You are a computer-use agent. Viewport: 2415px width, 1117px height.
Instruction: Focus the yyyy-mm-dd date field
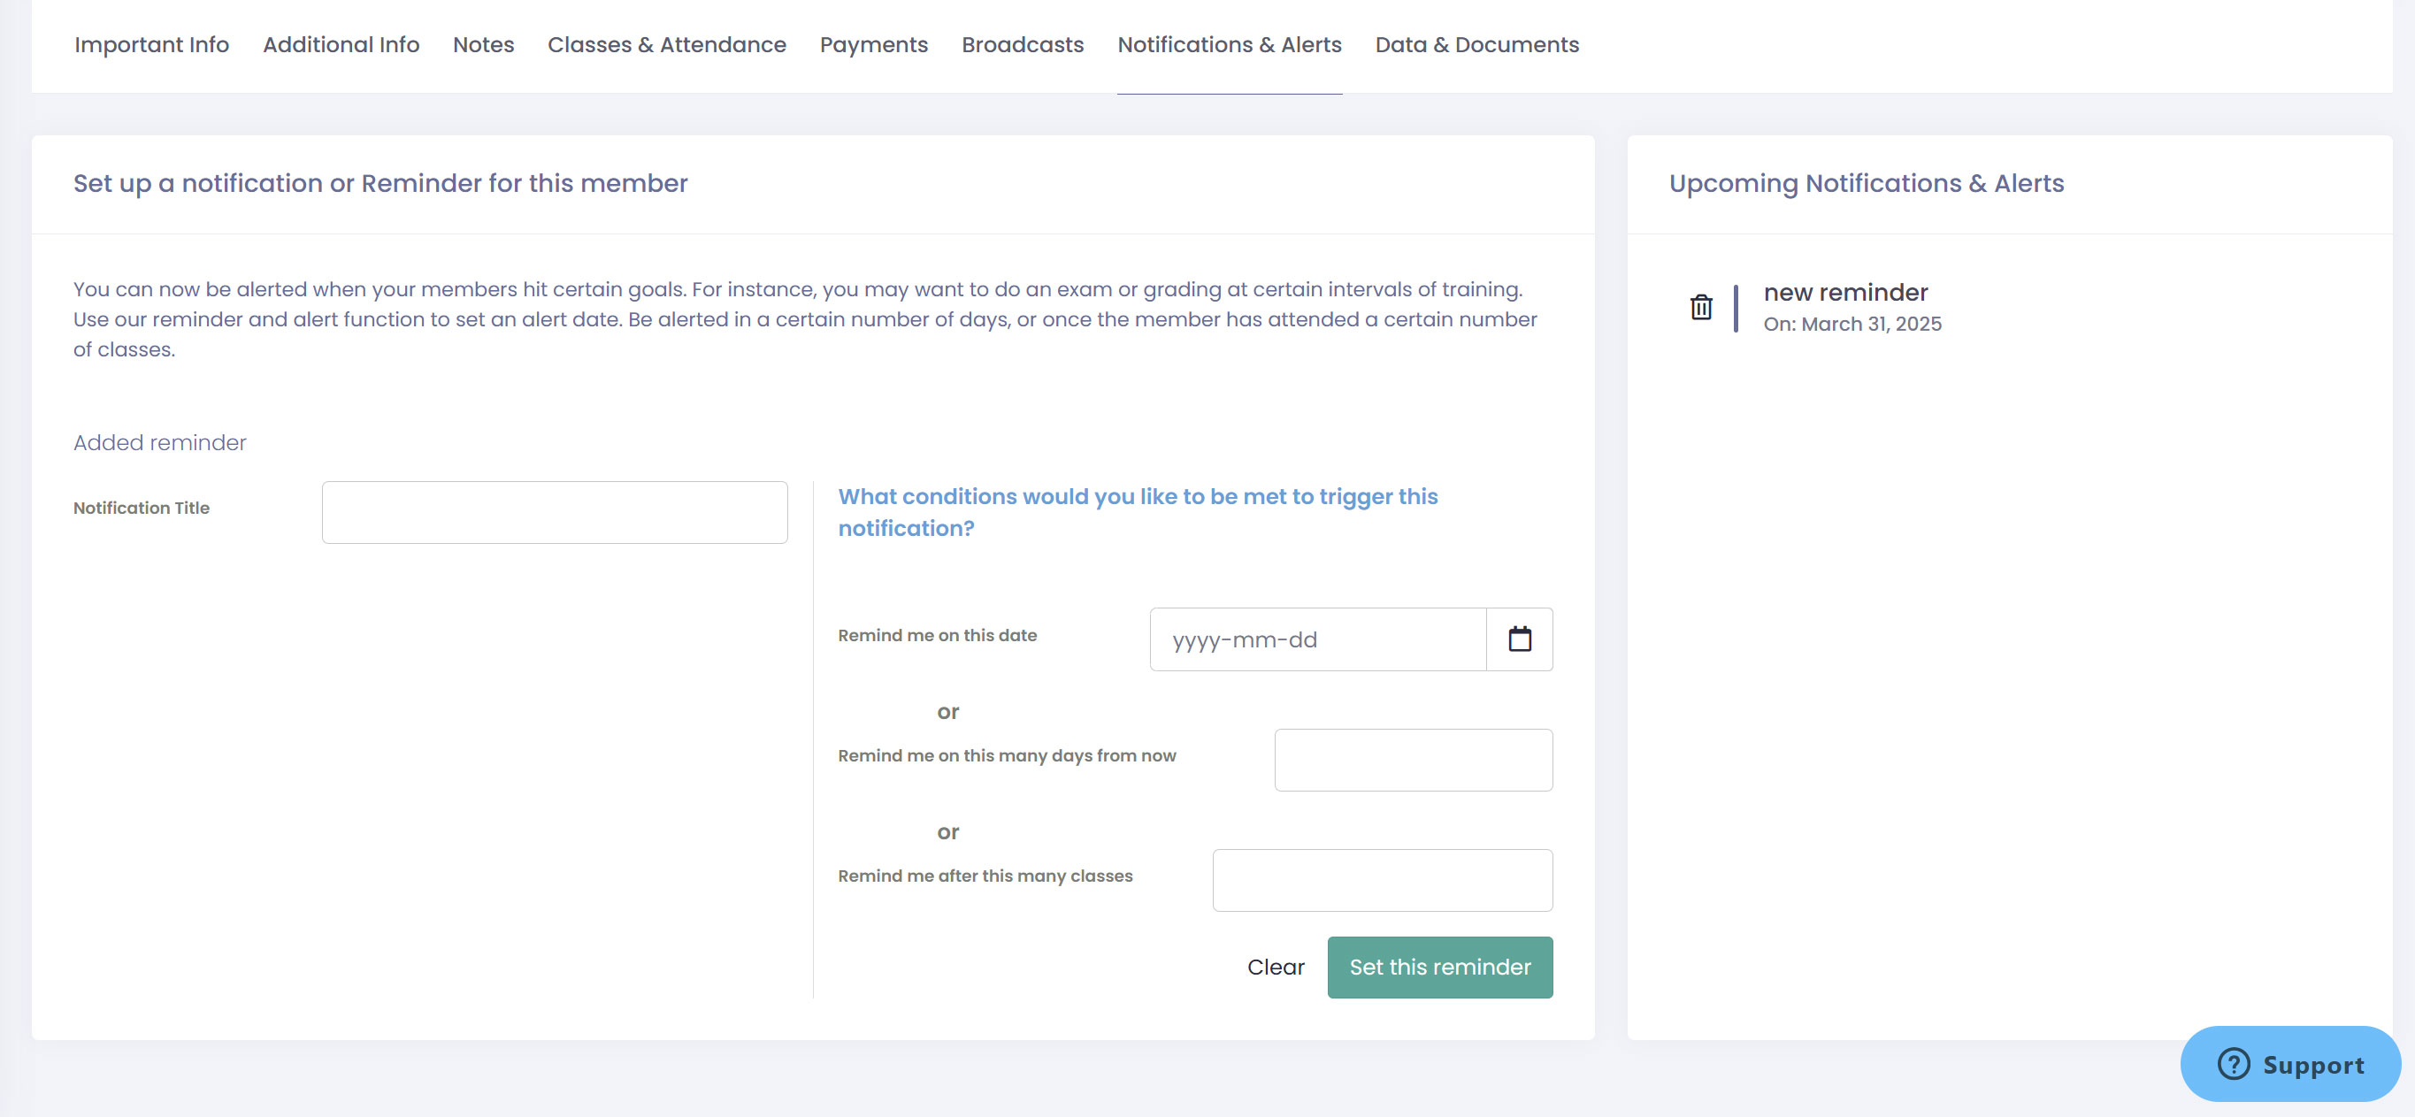1317,639
